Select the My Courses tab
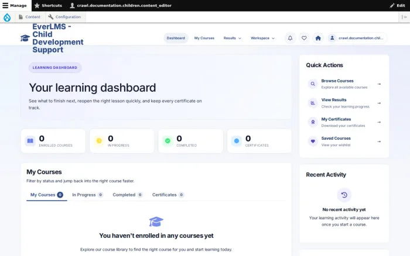 tap(46, 195)
